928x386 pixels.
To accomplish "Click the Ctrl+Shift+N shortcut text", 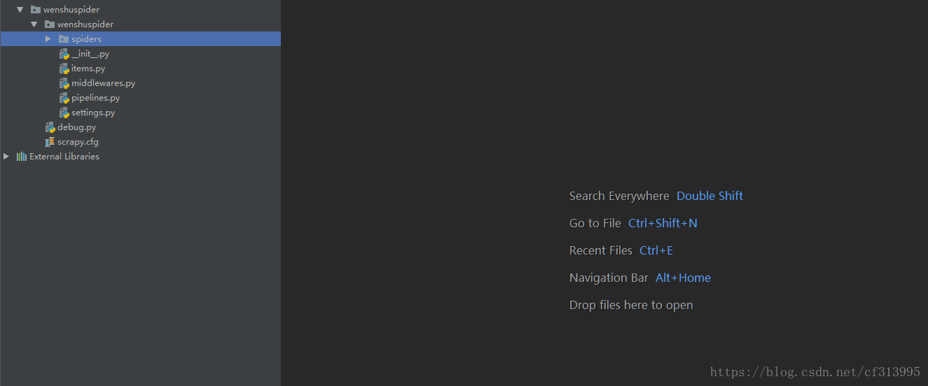I will [x=663, y=223].
